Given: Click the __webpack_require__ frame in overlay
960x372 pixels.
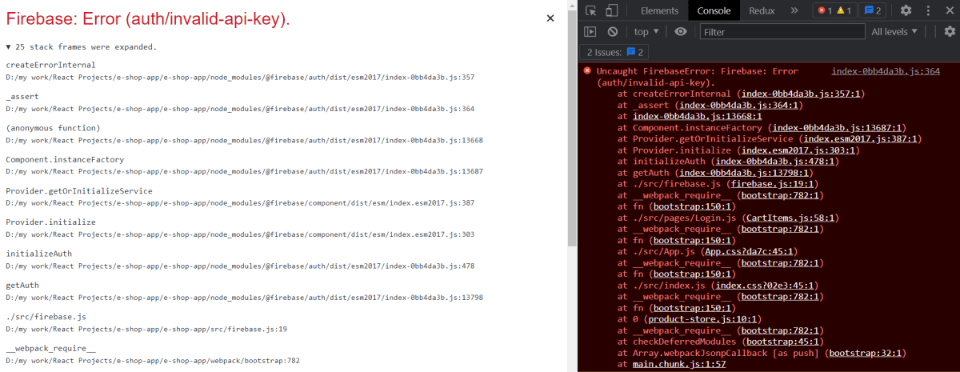Looking at the screenshot, I should pyautogui.click(x=50, y=348).
